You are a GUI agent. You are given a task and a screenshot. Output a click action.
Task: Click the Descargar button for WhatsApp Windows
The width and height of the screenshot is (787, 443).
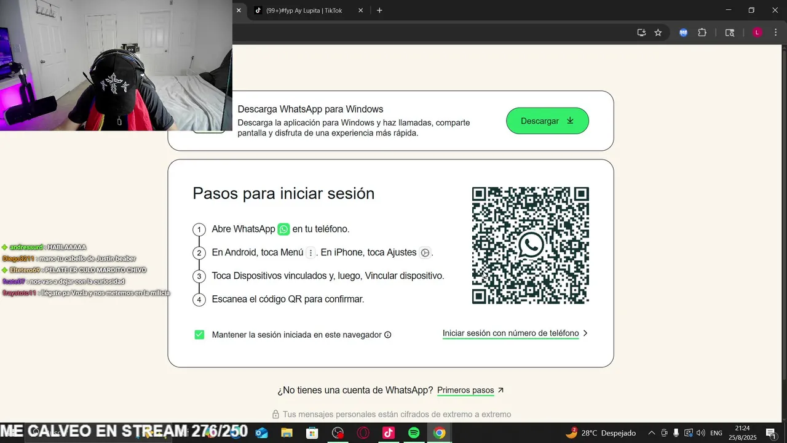[547, 121]
